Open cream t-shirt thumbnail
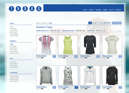 [x=112, y=45]
